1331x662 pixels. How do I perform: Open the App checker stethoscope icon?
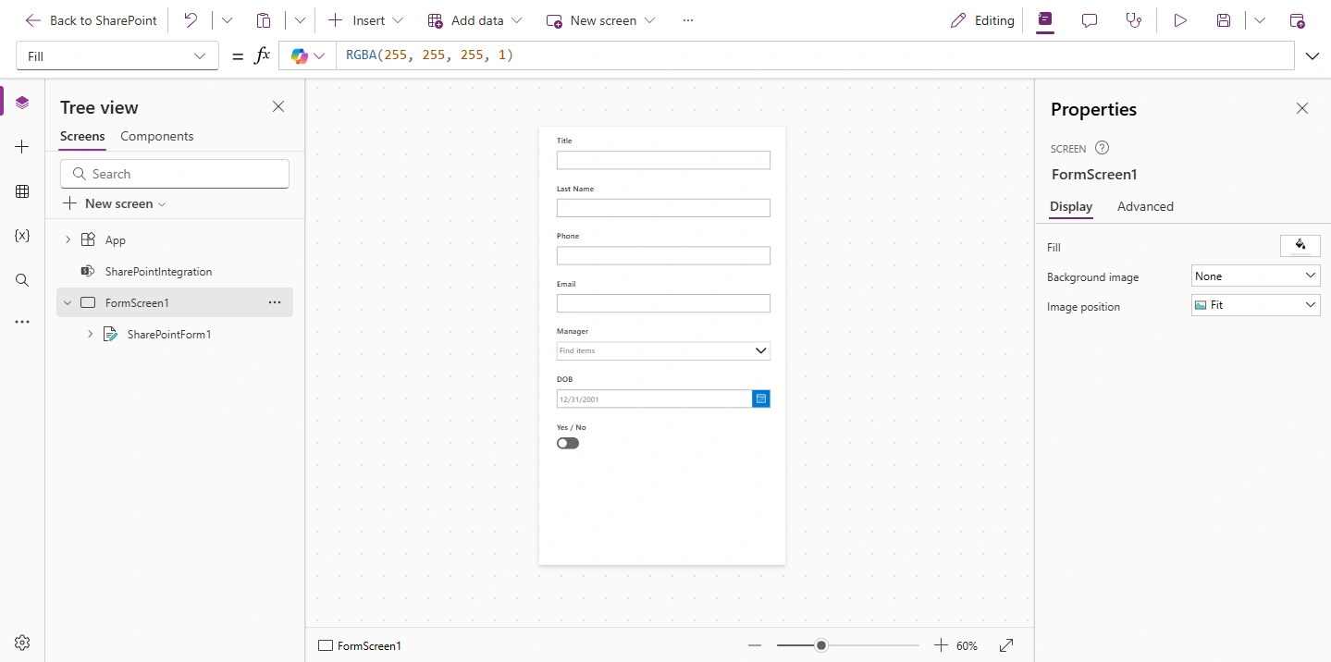pyautogui.click(x=1134, y=20)
